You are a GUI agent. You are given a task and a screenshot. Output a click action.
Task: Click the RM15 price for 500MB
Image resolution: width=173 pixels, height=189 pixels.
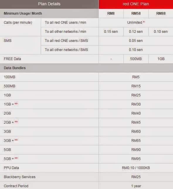136,86
